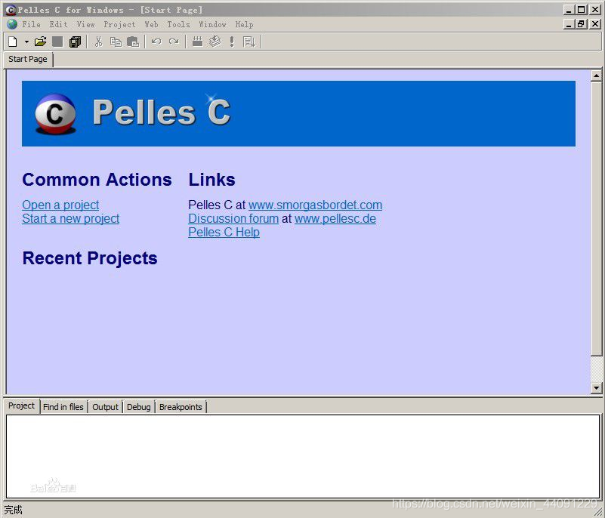Viewport: 605px width, 518px height.
Task: Click the start page scrollbar up arrow
Action: [x=596, y=76]
